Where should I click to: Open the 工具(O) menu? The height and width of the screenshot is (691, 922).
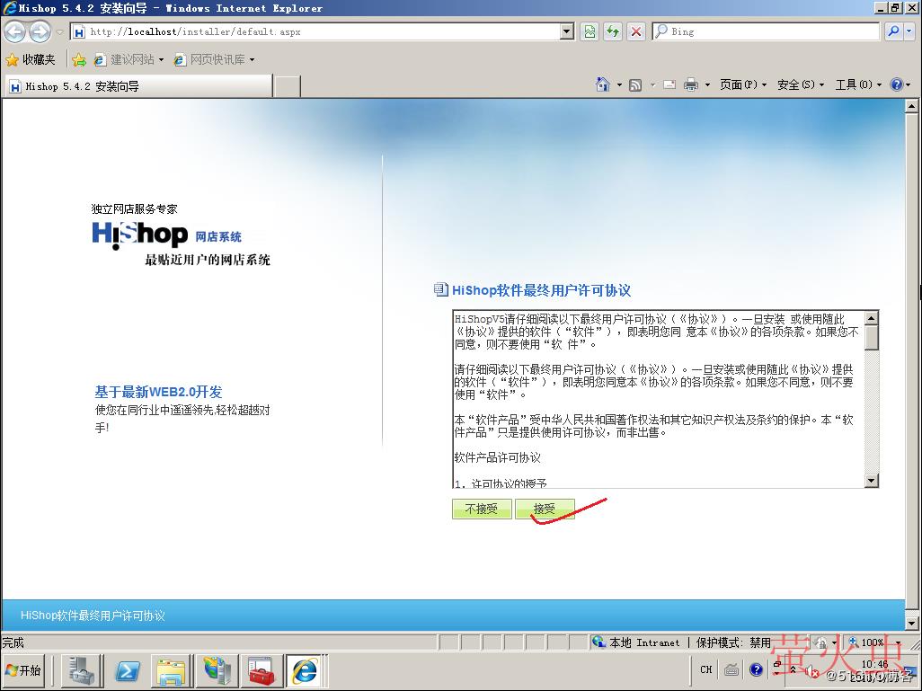click(857, 84)
